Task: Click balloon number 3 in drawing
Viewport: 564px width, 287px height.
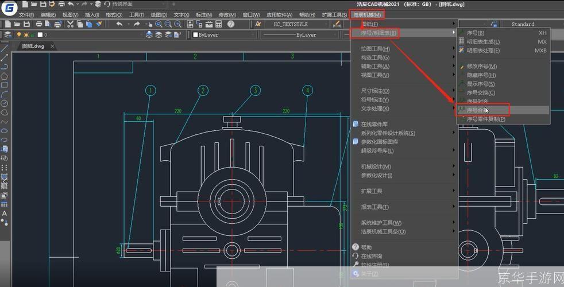Action: click(x=256, y=90)
